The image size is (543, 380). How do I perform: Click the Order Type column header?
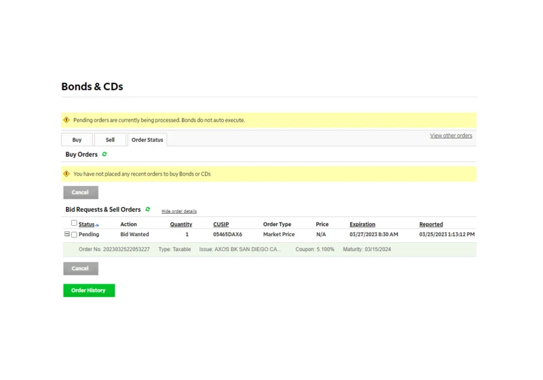[277, 224]
